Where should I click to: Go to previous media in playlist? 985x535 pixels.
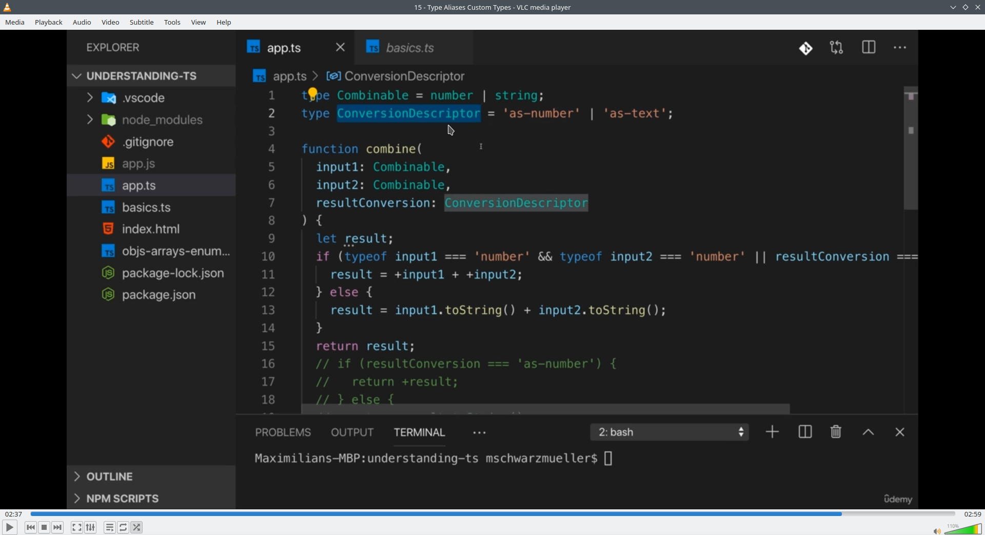point(31,527)
